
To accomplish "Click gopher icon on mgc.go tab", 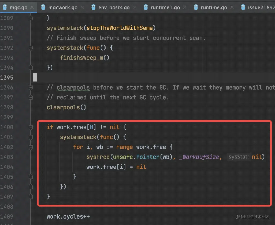I will (x=5, y=7).
